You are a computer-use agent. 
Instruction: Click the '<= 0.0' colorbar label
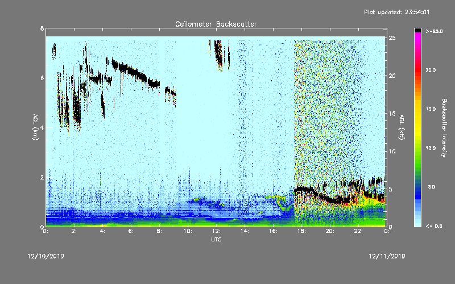434,226
